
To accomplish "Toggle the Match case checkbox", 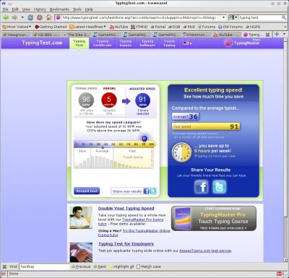I will [x=139, y=266].
